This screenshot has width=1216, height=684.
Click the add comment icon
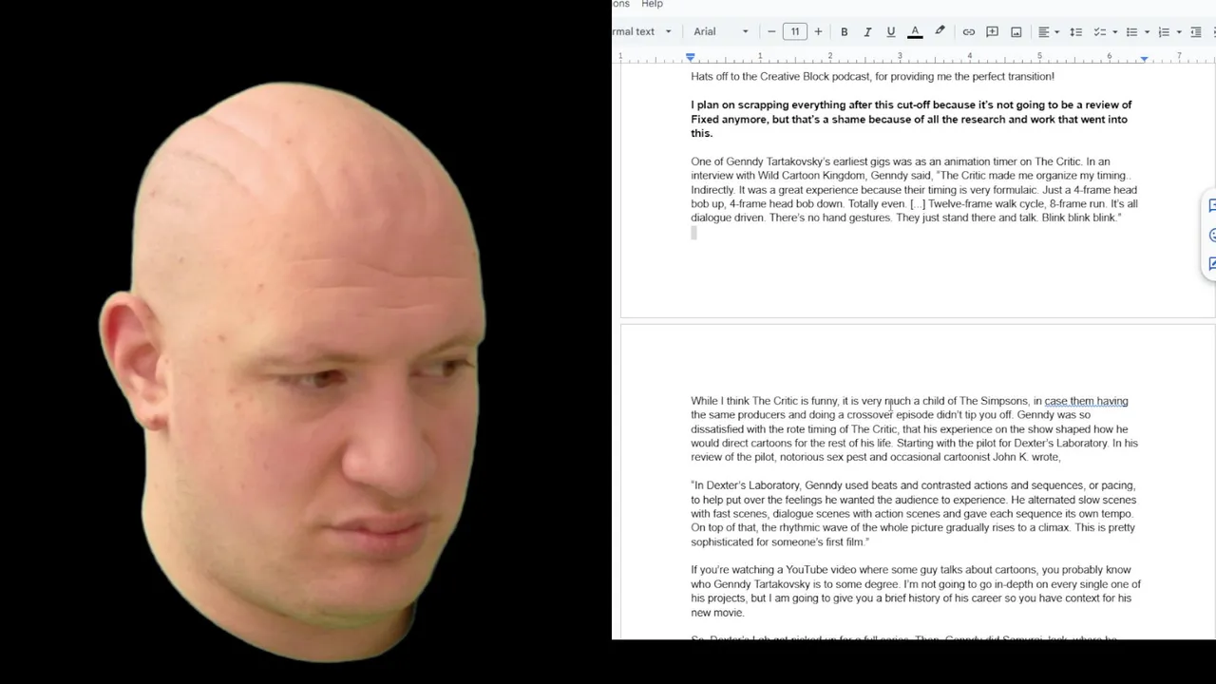[992, 31]
